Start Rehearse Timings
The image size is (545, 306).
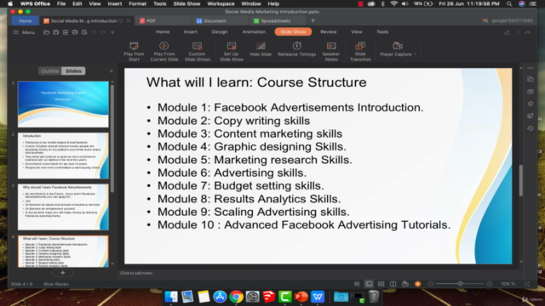[296, 49]
